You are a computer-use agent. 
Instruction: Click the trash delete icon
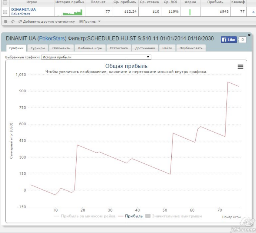tap(5, 21)
